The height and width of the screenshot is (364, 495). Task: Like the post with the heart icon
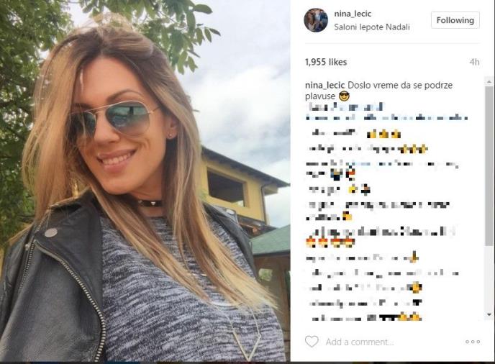point(312,342)
